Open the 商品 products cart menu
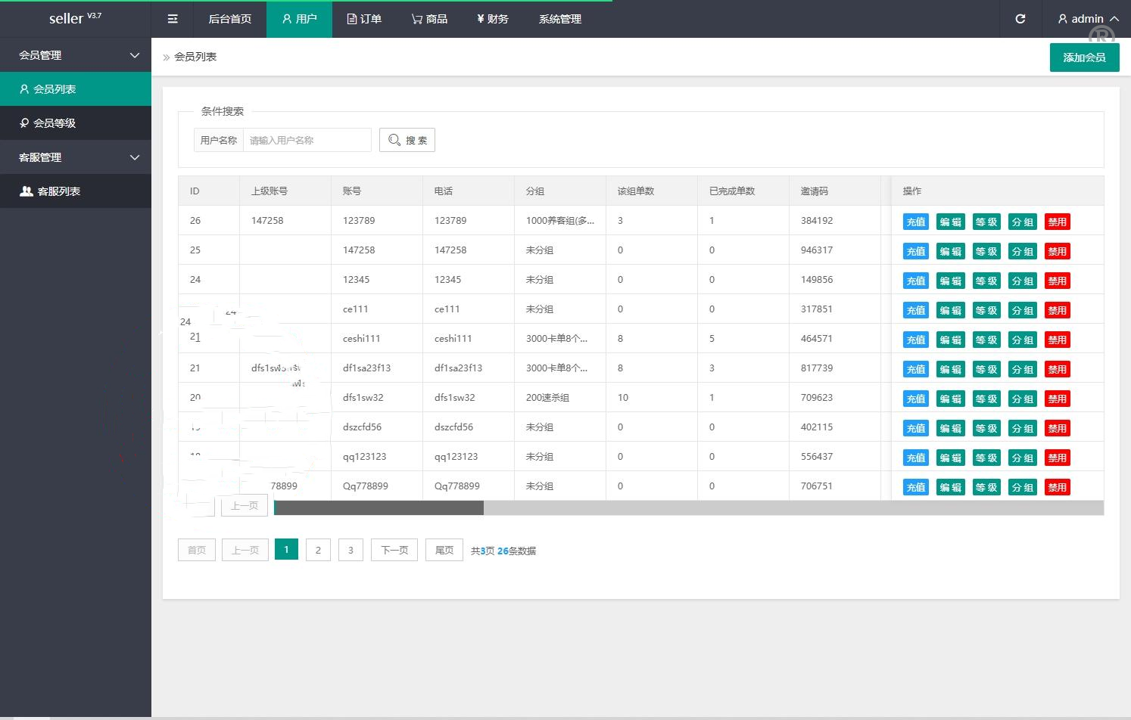 click(429, 19)
